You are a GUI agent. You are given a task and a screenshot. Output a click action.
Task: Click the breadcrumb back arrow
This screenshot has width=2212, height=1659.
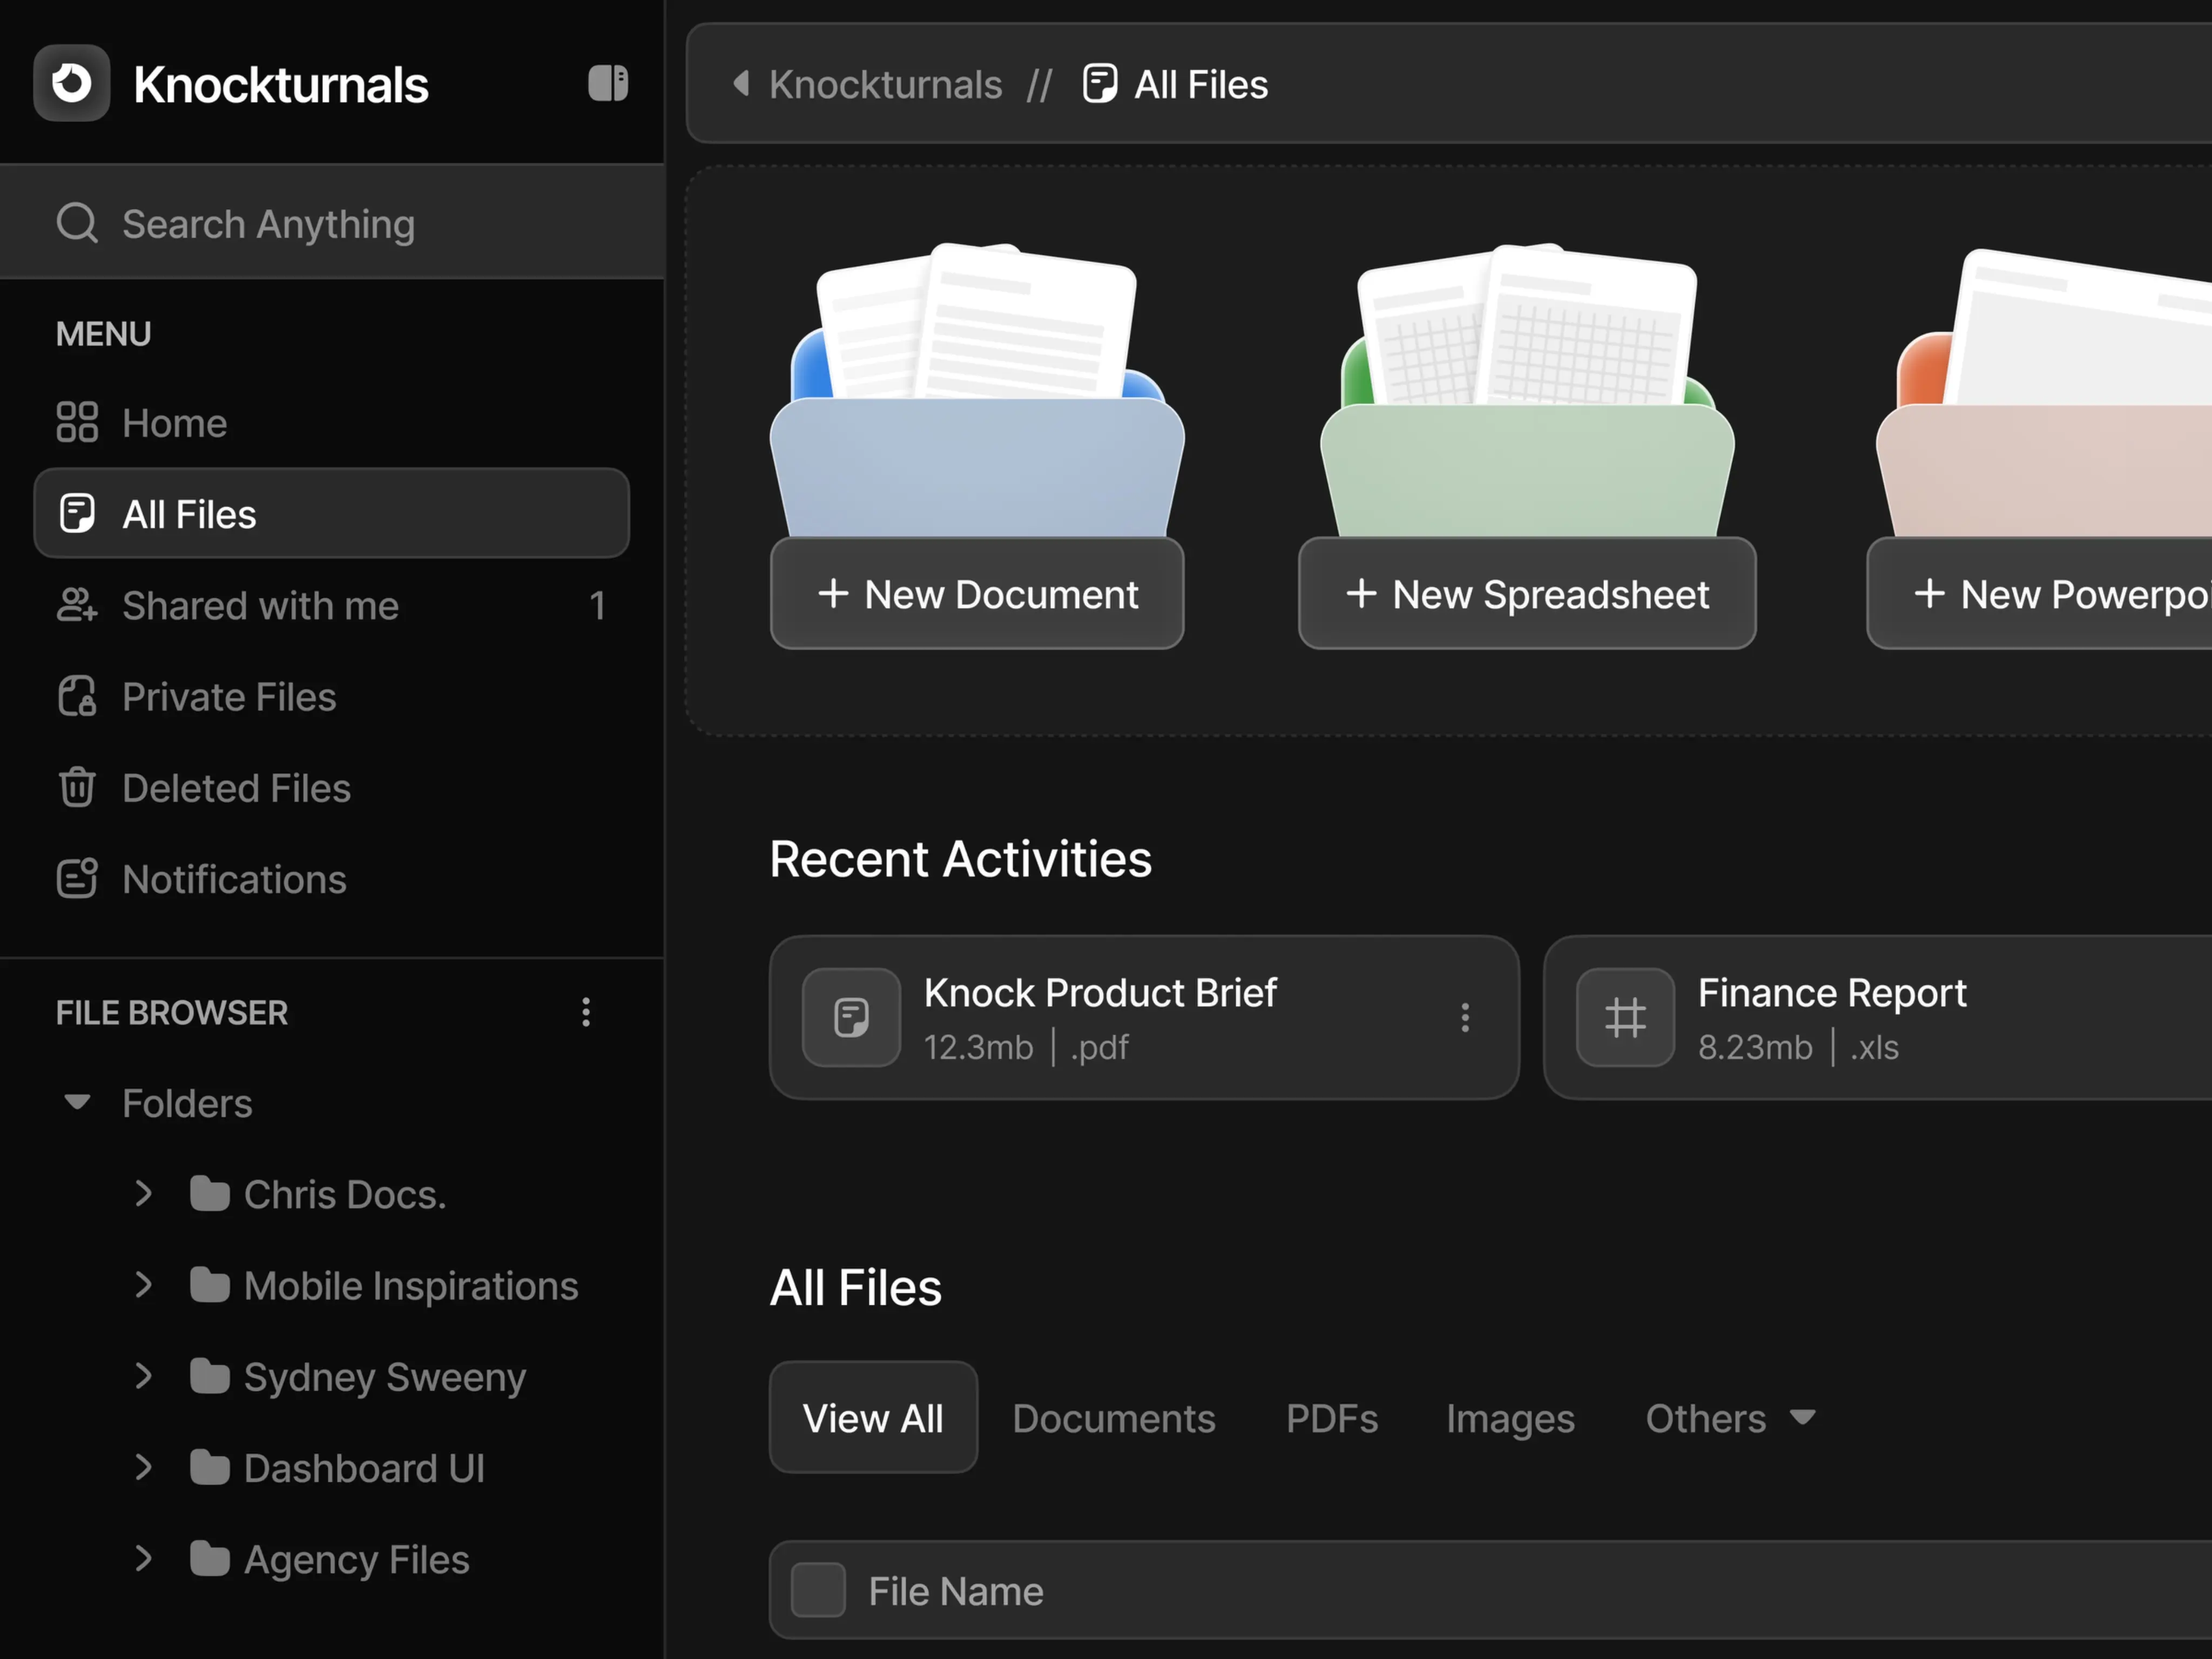[741, 83]
